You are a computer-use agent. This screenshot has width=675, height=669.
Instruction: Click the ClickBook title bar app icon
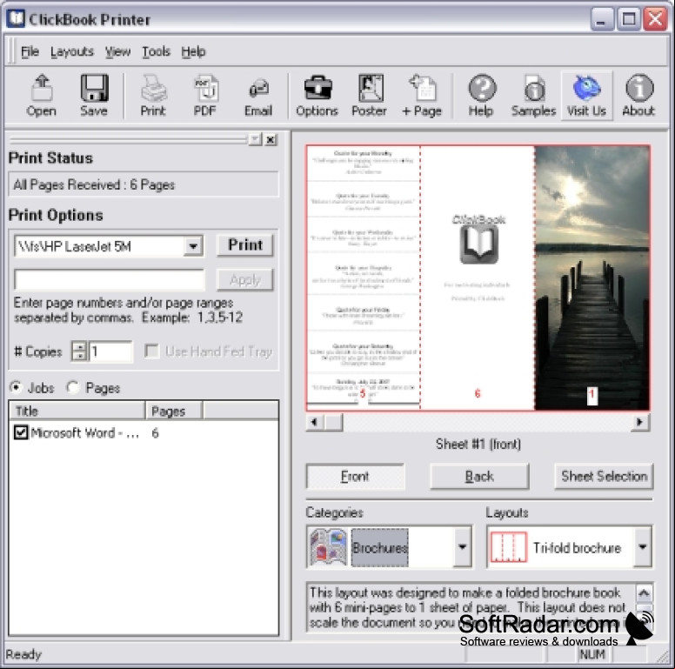coord(16,19)
